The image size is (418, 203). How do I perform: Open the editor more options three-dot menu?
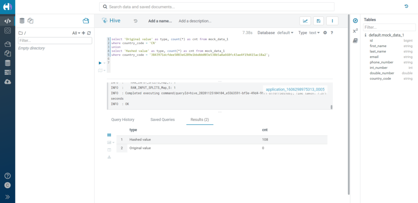(x=332, y=21)
